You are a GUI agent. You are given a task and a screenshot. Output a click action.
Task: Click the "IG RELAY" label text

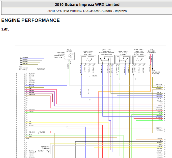point(123,54)
